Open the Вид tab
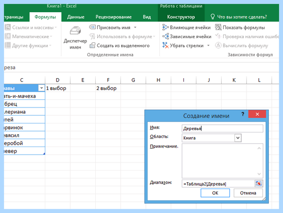This screenshot has height=213, width=283. click(147, 17)
